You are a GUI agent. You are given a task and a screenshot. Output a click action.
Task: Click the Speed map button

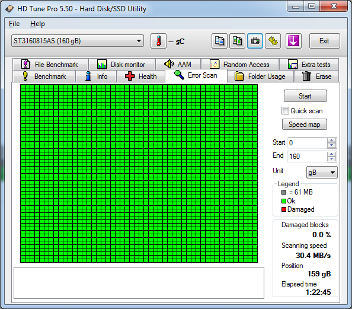click(x=305, y=125)
